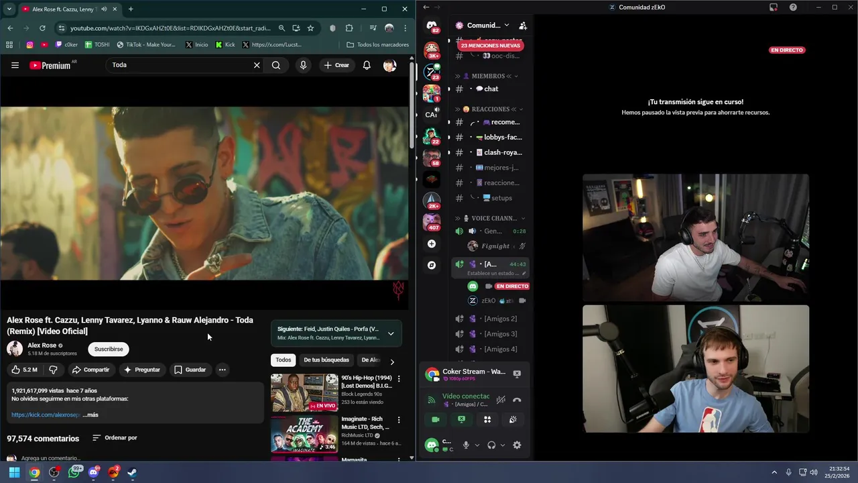This screenshot has width=858, height=483.
Task: Add a server with plus icon
Action: pyautogui.click(x=432, y=244)
